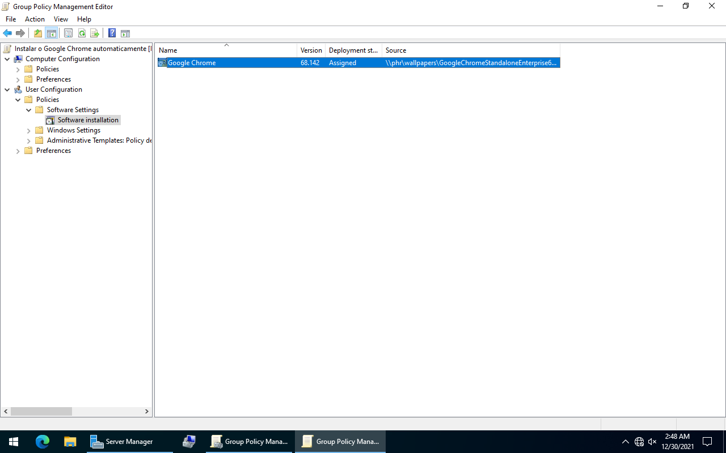Open the Action menu

click(35, 19)
